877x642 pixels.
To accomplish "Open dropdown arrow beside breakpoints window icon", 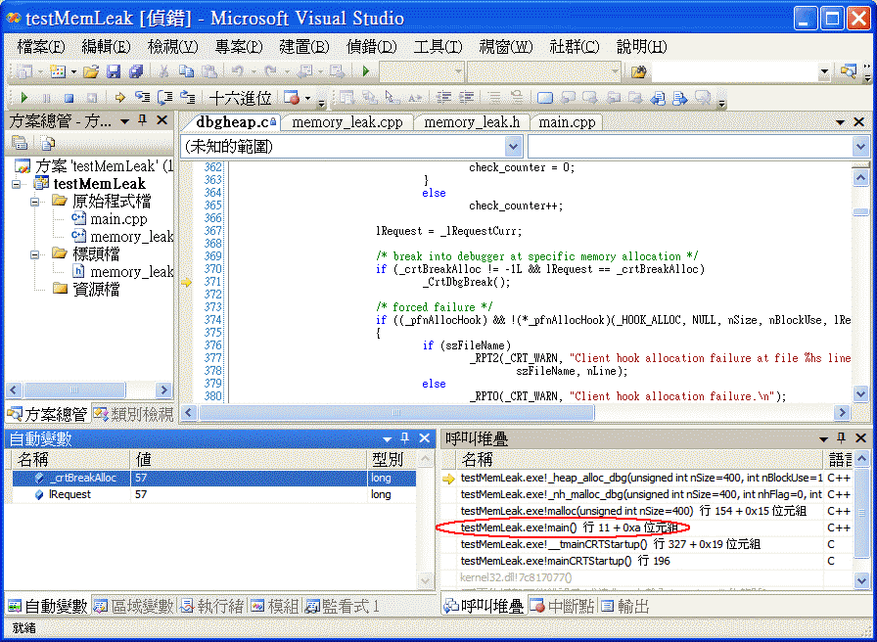I will click(307, 99).
